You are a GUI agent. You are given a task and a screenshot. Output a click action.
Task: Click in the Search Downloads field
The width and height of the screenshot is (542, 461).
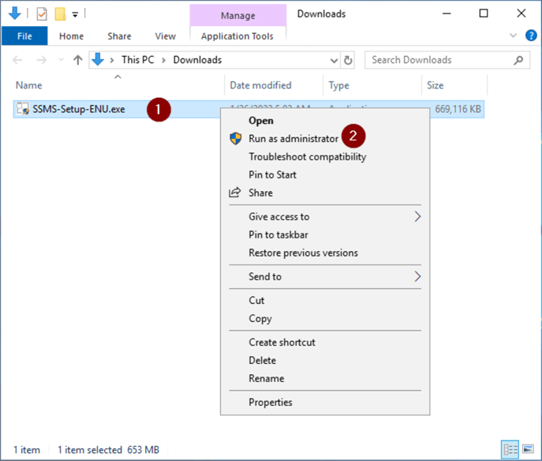click(x=438, y=60)
